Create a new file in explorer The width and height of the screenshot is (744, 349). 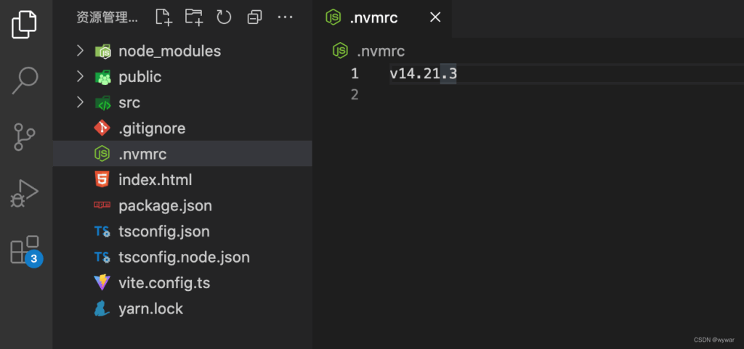163,17
